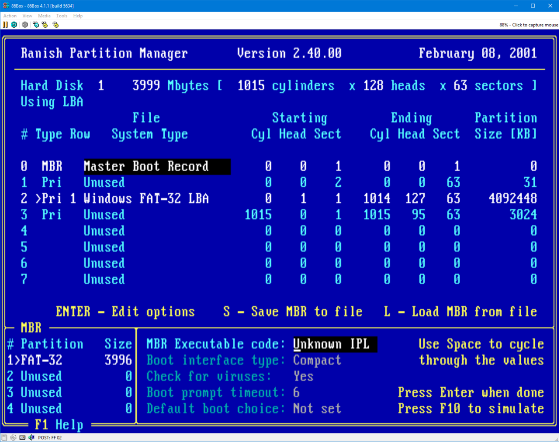Click the partition size value '3024'
This screenshot has width=559, height=442.
[x=523, y=215]
